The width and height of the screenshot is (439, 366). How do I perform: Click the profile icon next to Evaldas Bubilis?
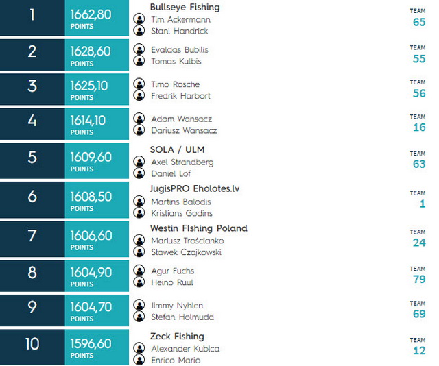(x=139, y=49)
